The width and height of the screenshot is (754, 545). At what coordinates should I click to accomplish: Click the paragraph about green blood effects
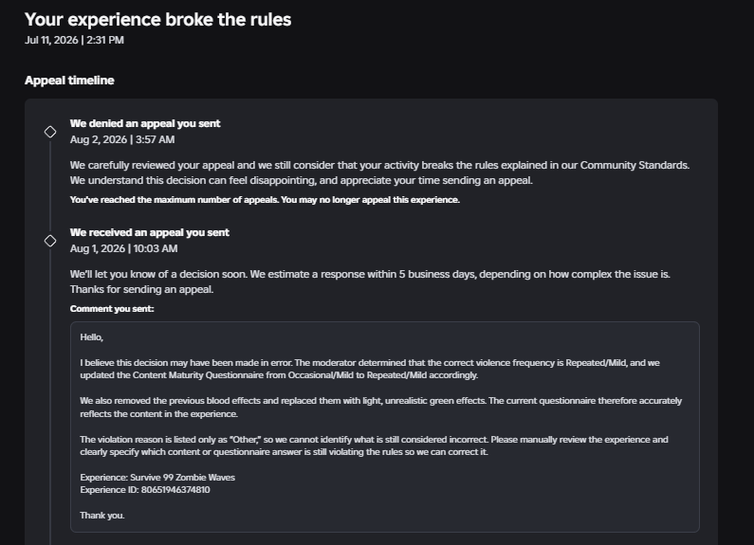[x=381, y=407]
